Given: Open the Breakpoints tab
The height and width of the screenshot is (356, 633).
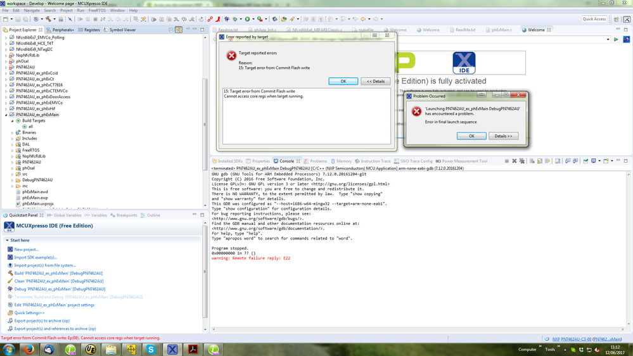Looking at the screenshot, I should (x=124, y=215).
